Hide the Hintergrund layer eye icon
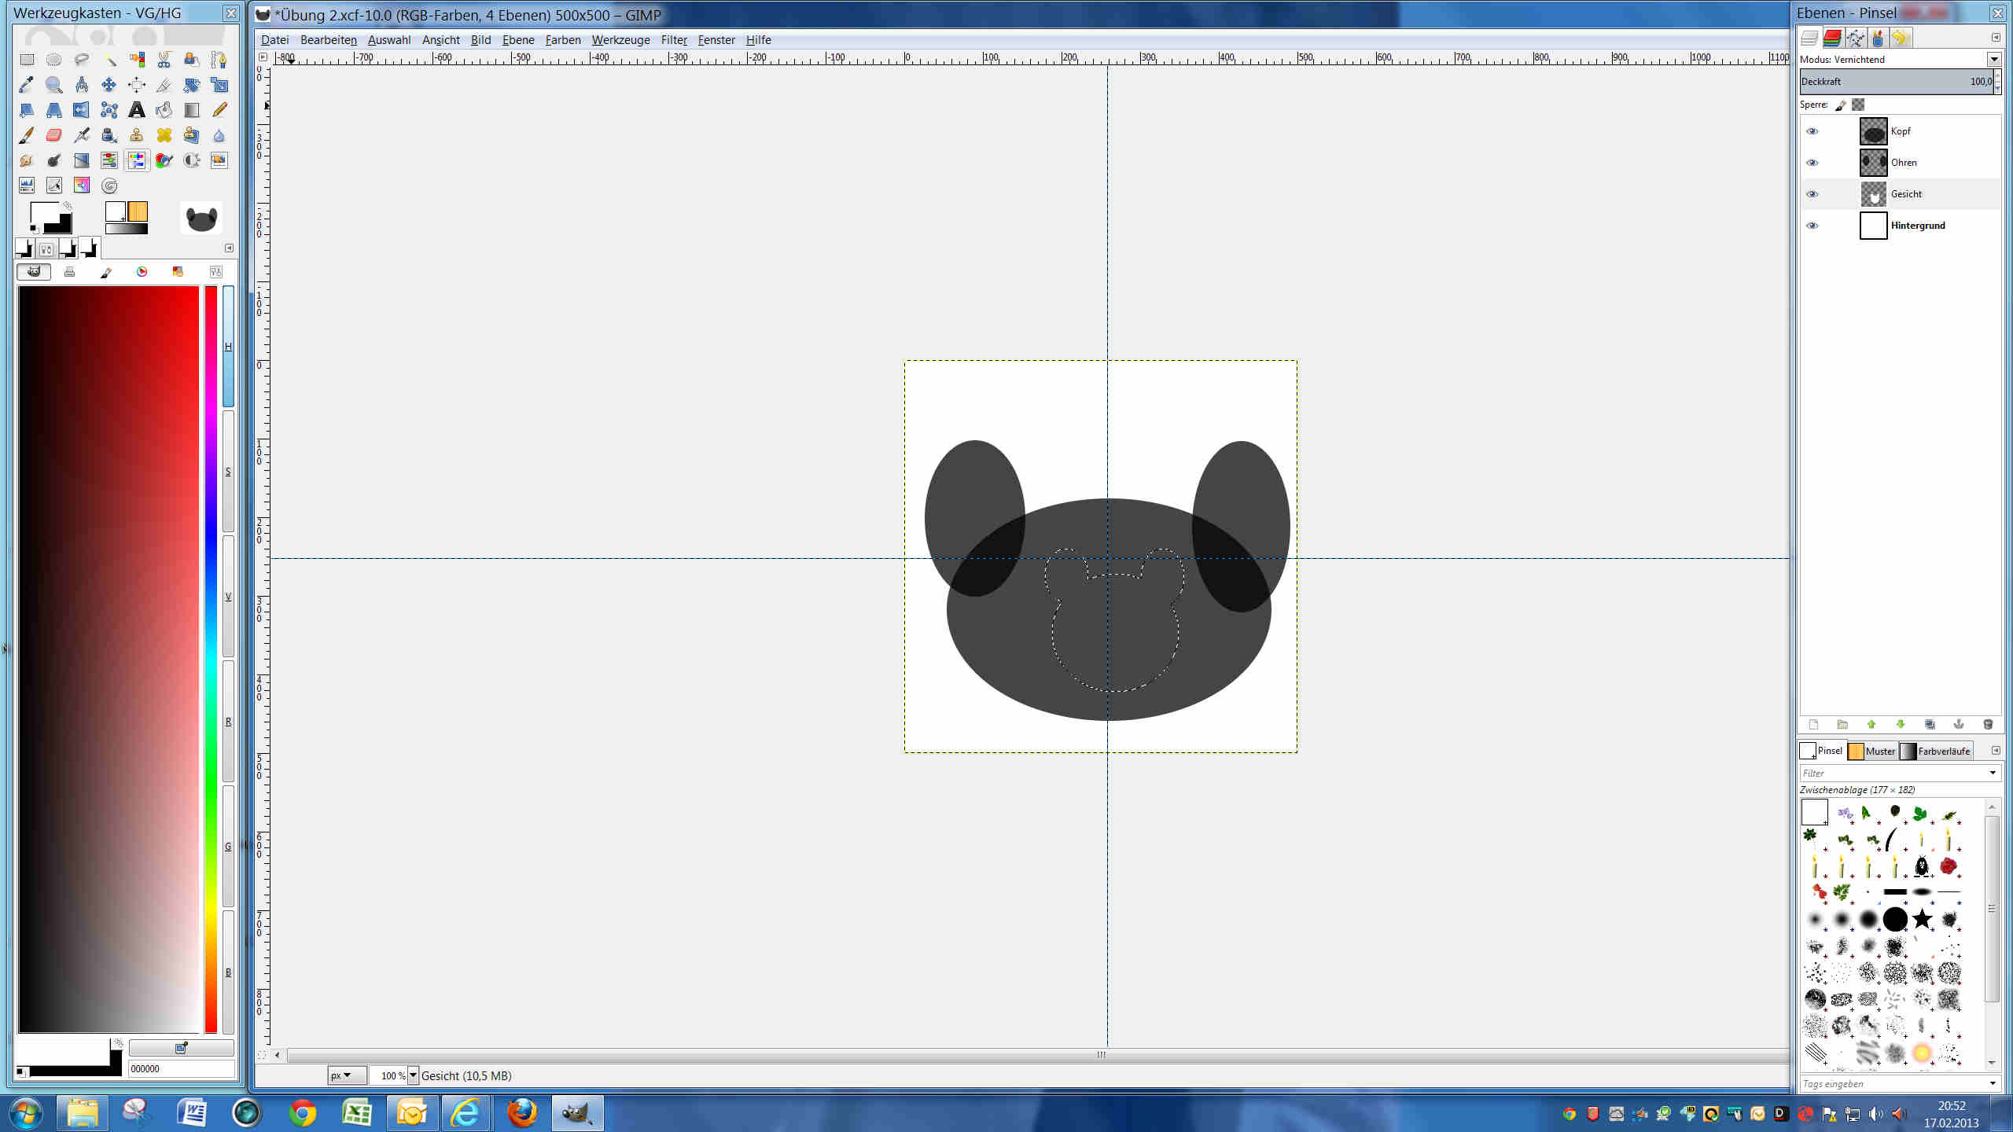This screenshot has width=2013, height=1132. 1812,226
